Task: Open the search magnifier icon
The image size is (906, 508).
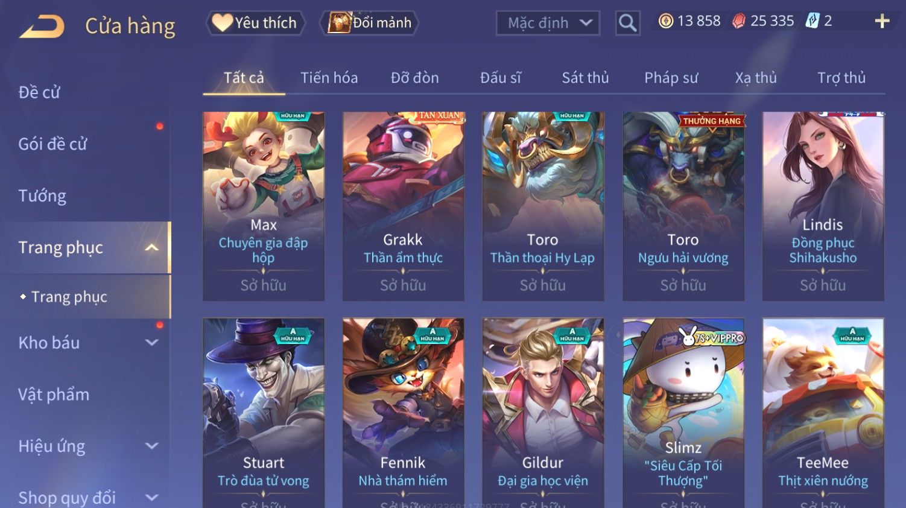Action: tap(627, 23)
